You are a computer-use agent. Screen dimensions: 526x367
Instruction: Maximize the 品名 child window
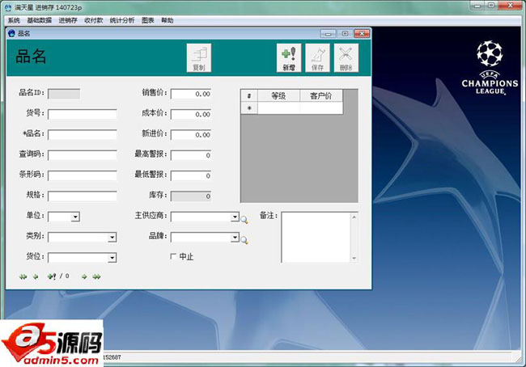pyautogui.click(x=345, y=33)
